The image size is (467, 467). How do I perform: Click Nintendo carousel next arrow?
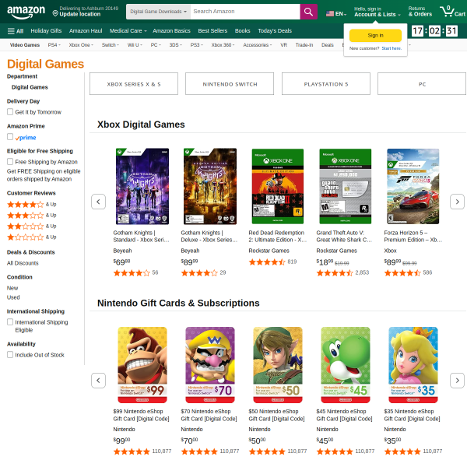point(457,381)
